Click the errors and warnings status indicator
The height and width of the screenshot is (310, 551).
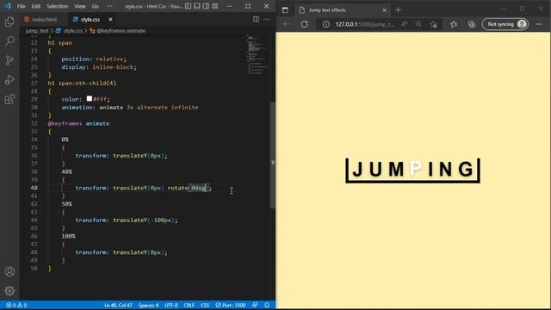16,305
